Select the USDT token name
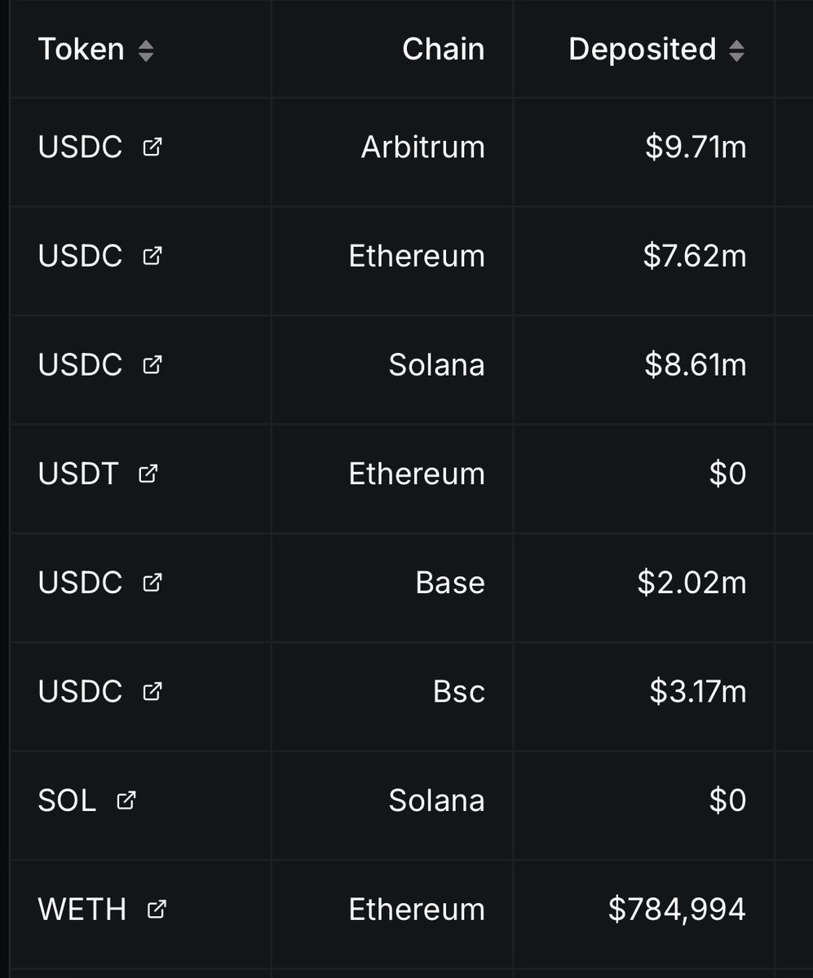 click(78, 474)
